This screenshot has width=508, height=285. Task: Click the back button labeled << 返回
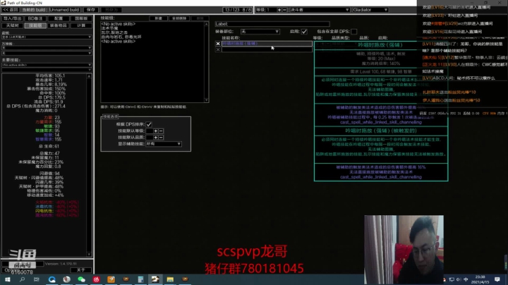11,10
